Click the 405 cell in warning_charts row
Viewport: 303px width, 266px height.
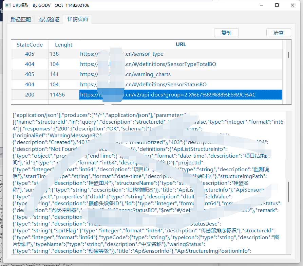coord(30,74)
